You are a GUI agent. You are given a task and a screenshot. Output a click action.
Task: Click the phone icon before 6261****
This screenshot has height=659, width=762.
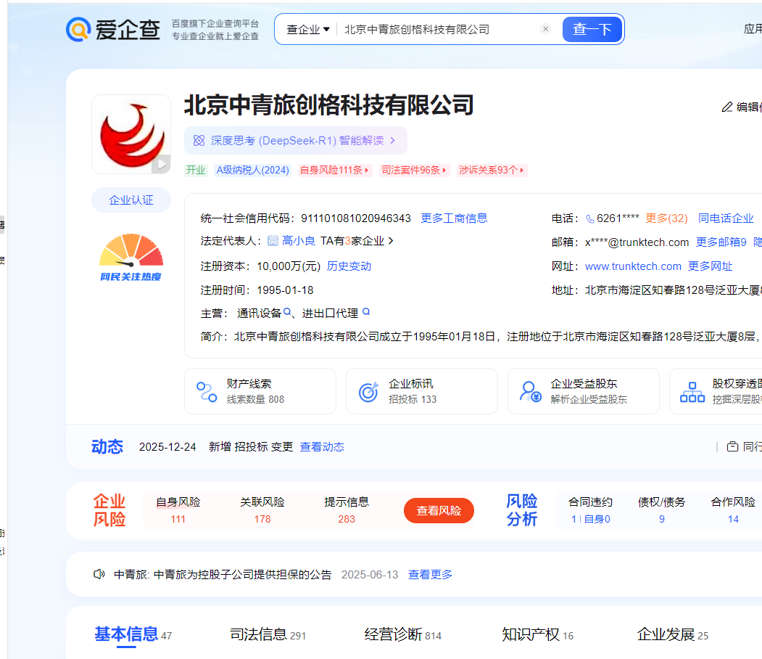pos(590,219)
